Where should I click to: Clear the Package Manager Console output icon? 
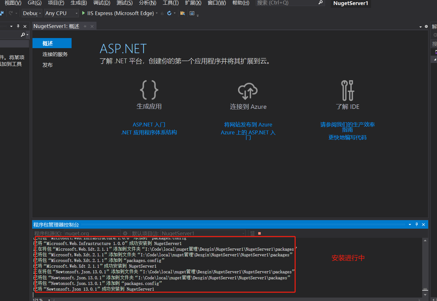point(252,233)
